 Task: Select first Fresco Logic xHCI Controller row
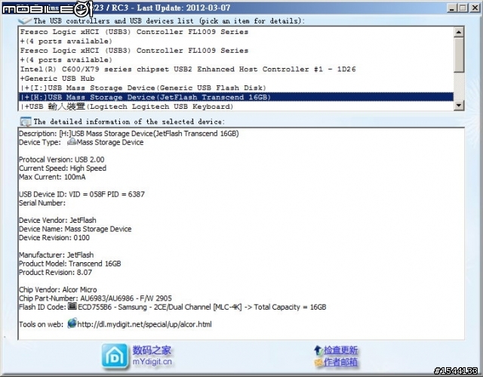pyautogui.click(x=236, y=32)
